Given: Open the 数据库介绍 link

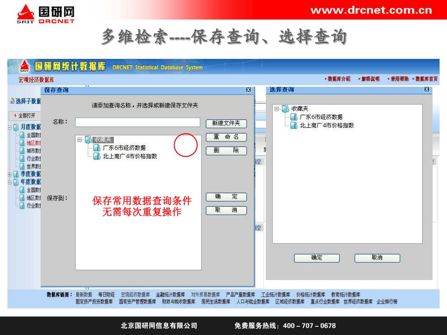Looking at the screenshot, I should coord(339,79).
